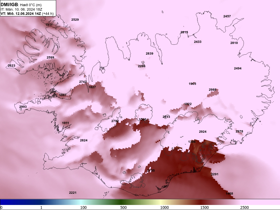The width and height of the screenshot is (280, 210).
Task: Click the map value 2815
Action: [x=184, y=32]
